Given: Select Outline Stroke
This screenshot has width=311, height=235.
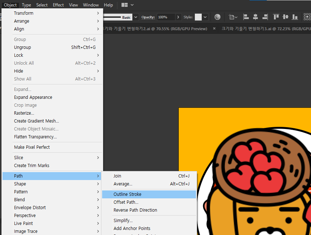Looking at the screenshot, I should click(149, 194).
